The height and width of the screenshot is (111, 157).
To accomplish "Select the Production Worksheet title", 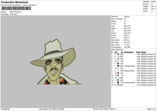I will click(x=14, y=2).
